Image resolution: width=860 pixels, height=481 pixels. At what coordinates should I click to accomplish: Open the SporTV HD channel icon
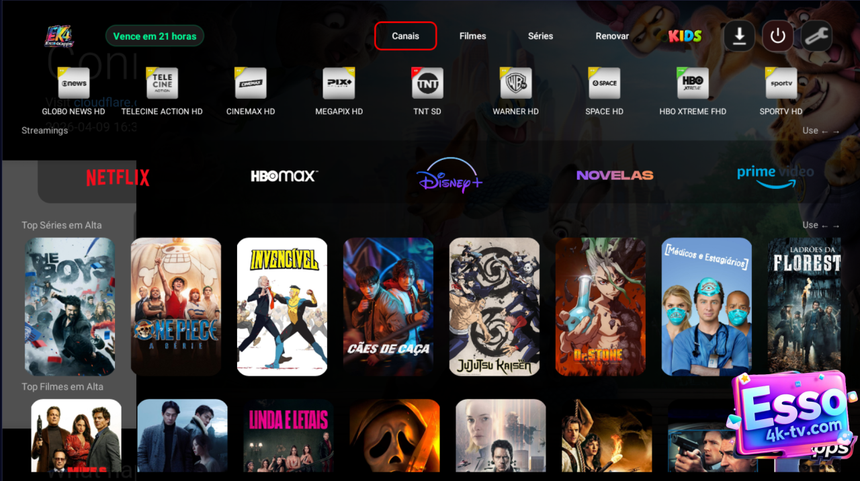coord(781,84)
